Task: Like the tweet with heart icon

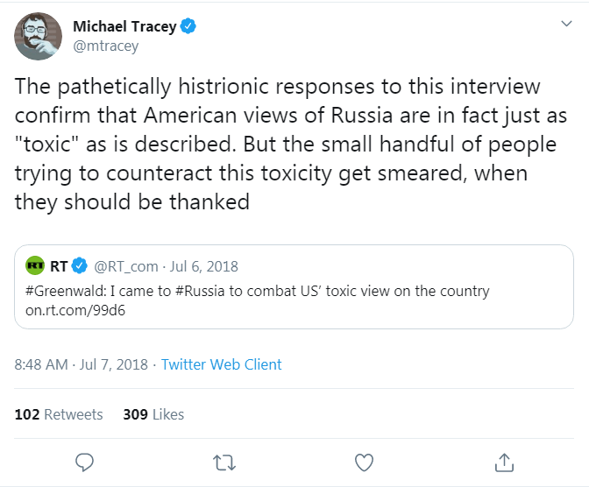Action: pos(364,461)
